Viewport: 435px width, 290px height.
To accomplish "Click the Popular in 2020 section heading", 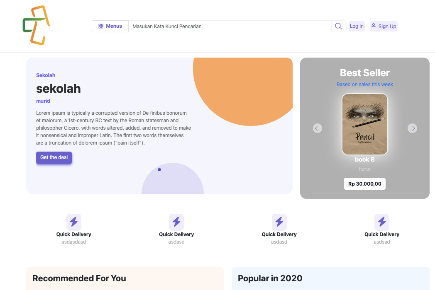I will click(270, 278).
